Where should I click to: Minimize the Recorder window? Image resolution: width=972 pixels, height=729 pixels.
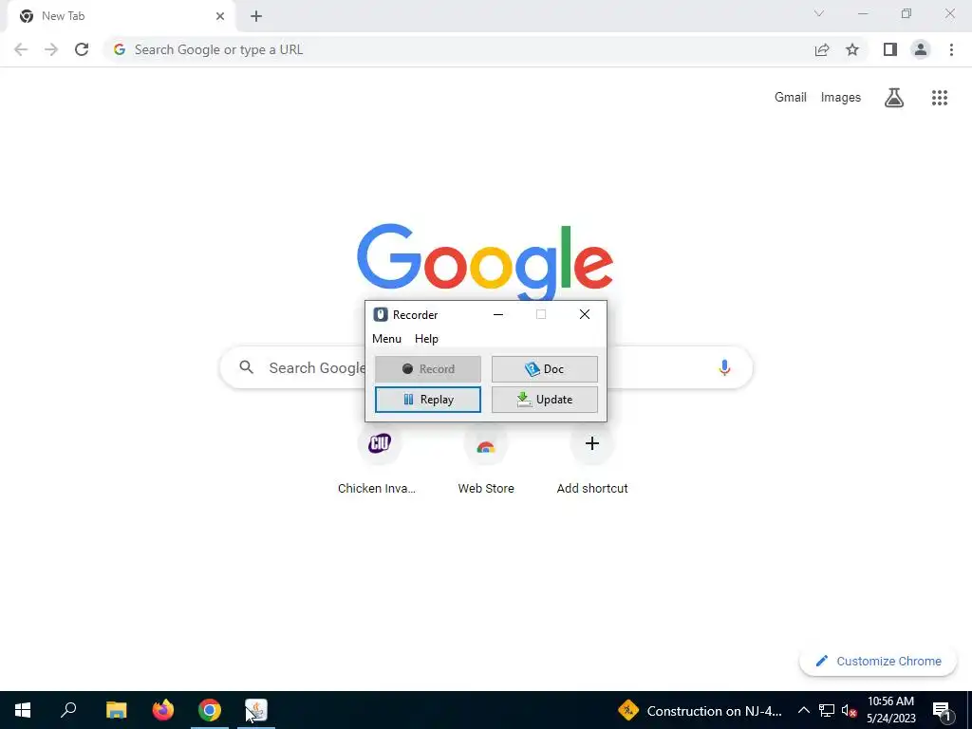click(x=497, y=314)
